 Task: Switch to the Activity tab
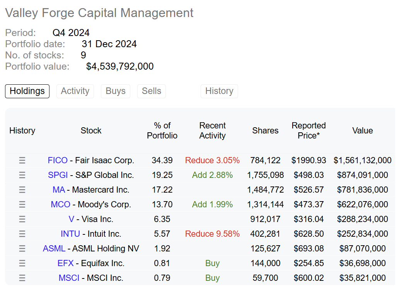tap(75, 91)
